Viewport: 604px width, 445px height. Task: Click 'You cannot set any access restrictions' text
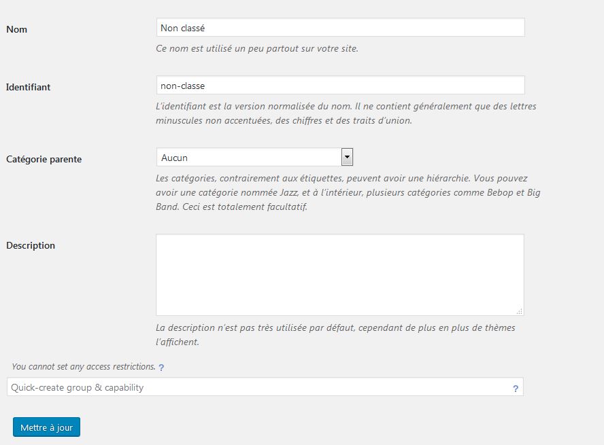tap(84, 367)
